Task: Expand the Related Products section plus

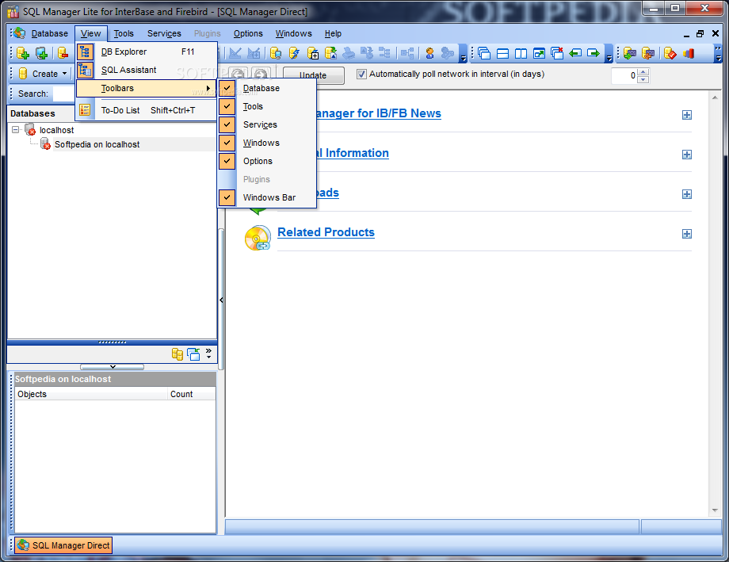Action: pos(687,234)
